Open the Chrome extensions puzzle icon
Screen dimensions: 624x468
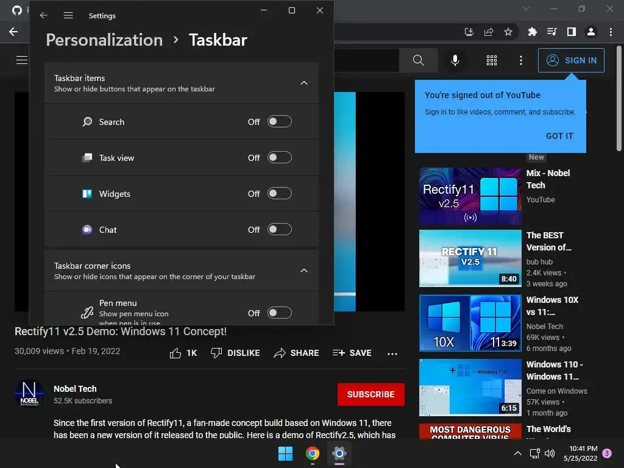(532, 32)
